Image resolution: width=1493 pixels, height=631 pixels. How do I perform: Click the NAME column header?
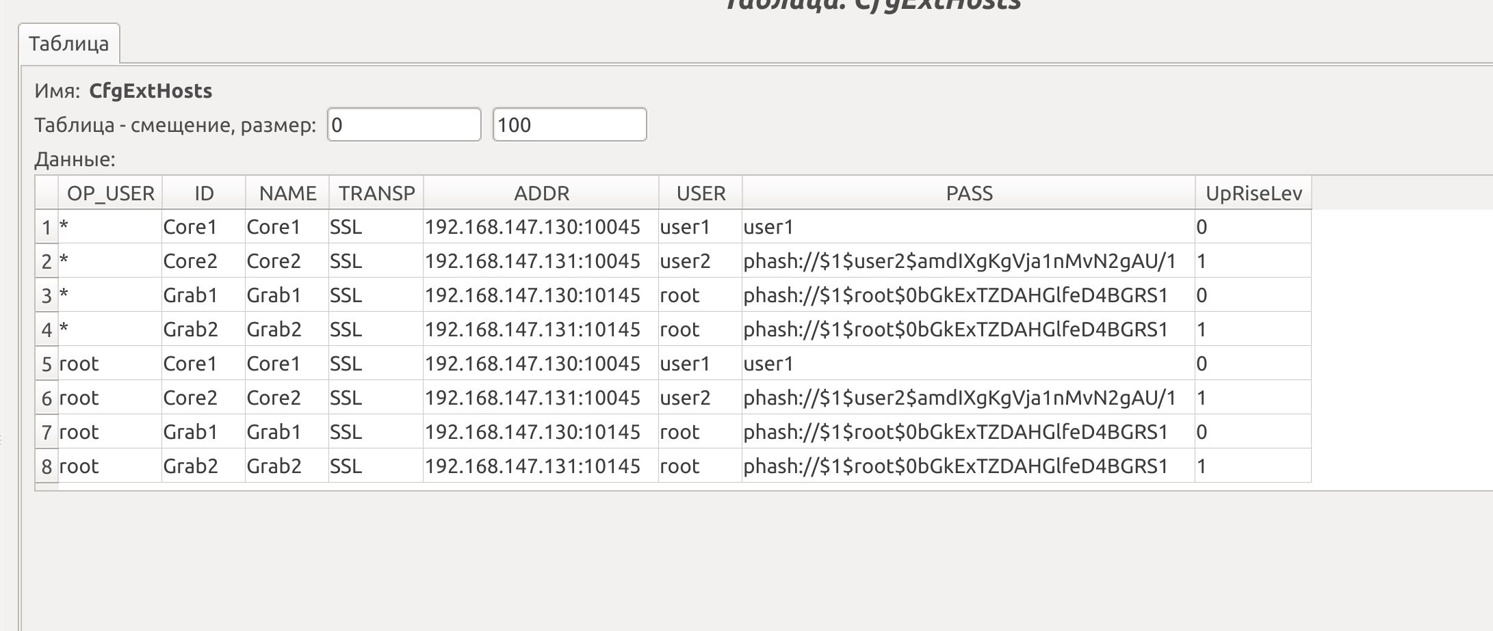point(287,193)
